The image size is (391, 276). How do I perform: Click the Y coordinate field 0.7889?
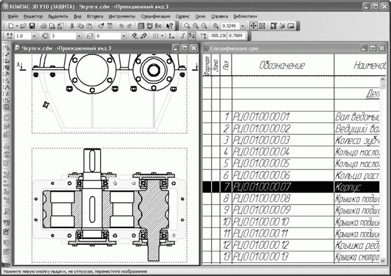coord(236,36)
